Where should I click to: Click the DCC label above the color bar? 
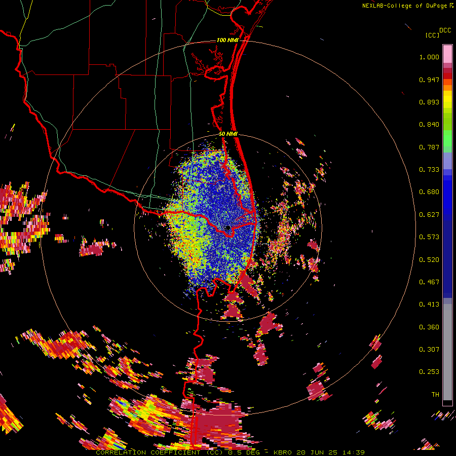point(445,30)
